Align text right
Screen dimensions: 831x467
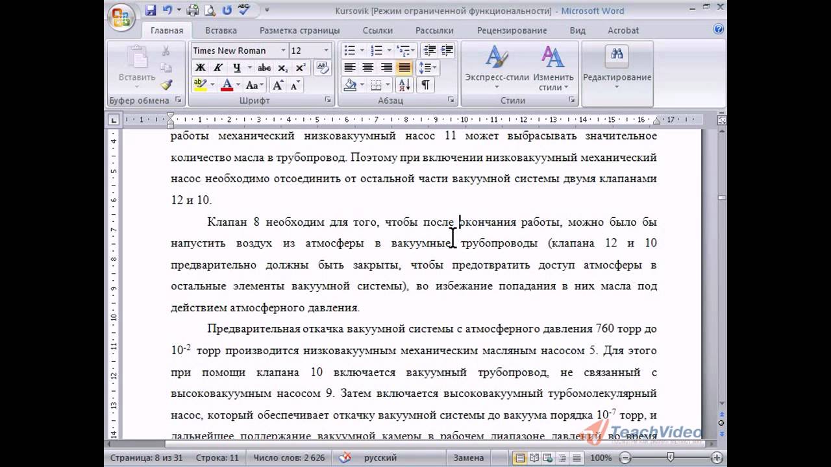[386, 67]
